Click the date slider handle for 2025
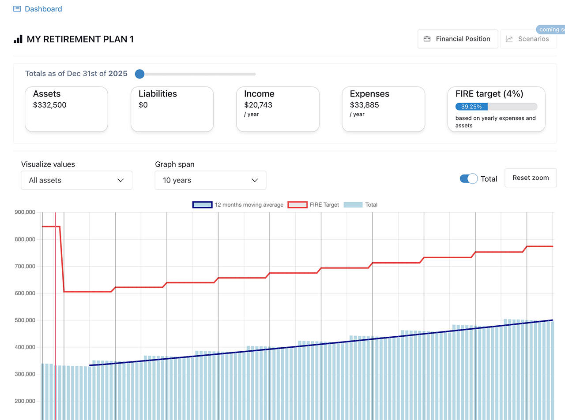Screen dimensions: 565x420 (x=139, y=74)
